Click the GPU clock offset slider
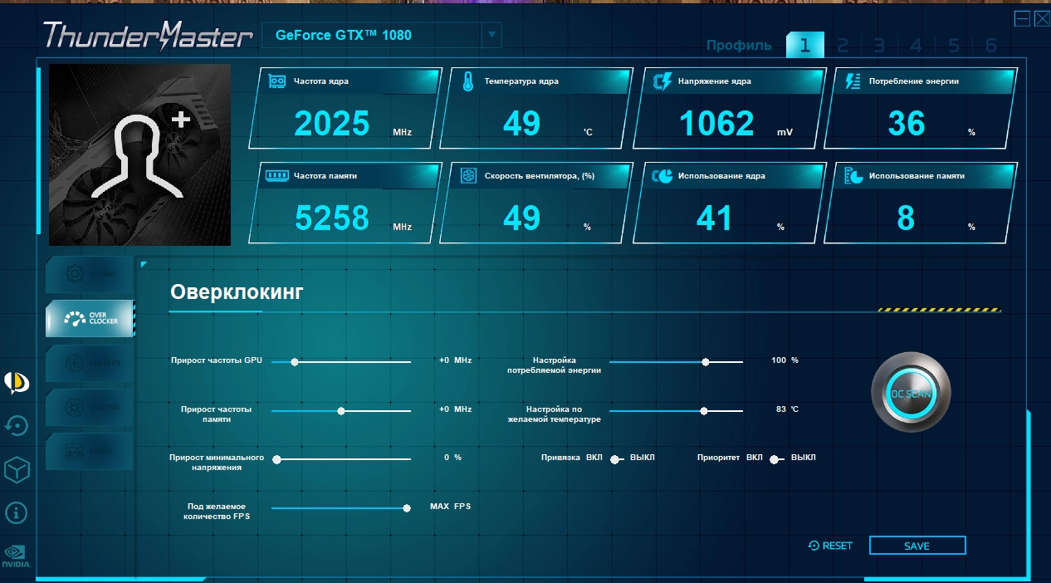 click(x=341, y=362)
